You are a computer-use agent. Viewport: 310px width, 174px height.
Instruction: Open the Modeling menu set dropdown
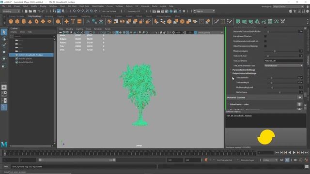pyautogui.click(x=11, y=11)
